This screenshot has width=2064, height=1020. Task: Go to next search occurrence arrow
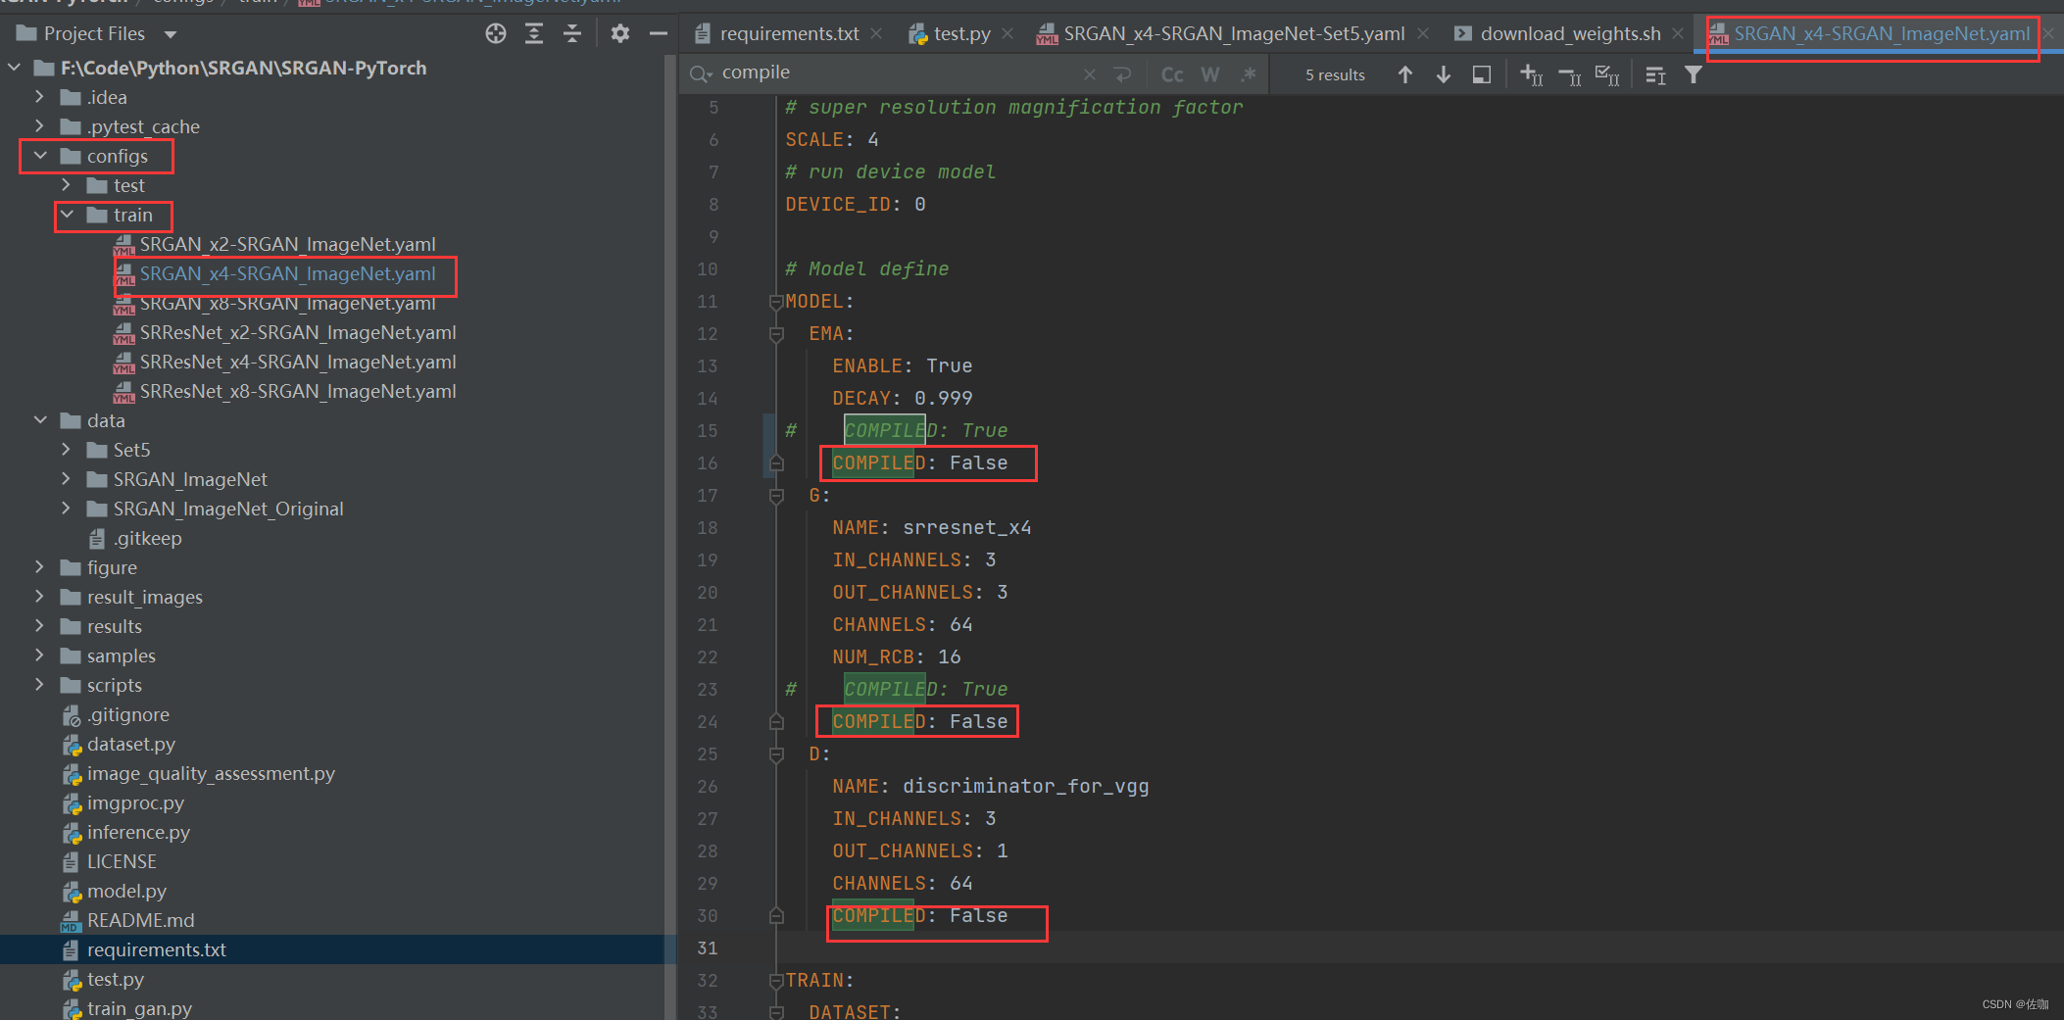tap(1444, 74)
